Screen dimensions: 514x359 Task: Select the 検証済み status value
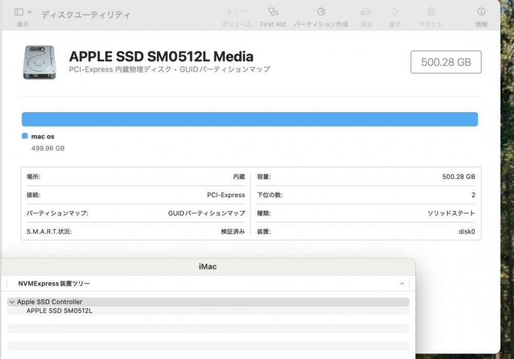point(233,231)
